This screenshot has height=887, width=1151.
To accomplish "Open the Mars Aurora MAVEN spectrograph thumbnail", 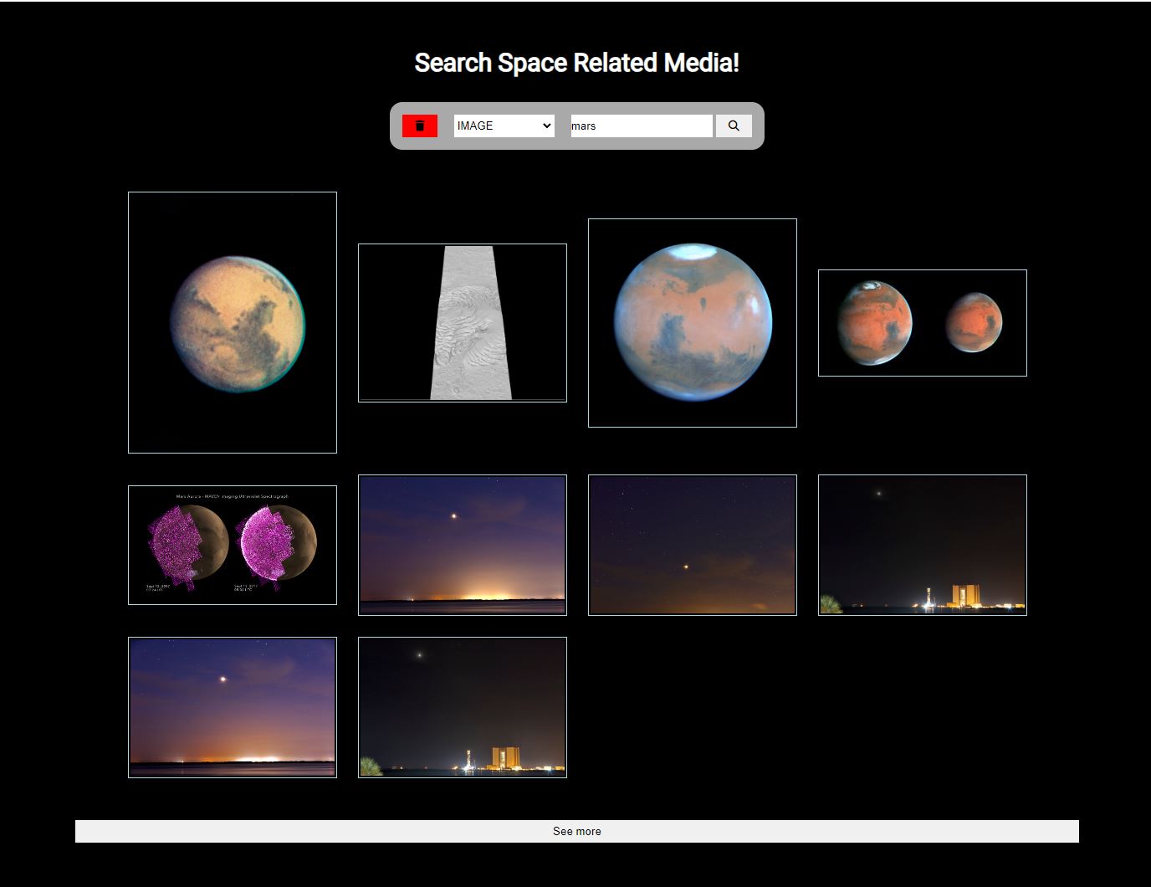I will coord(233,545).
